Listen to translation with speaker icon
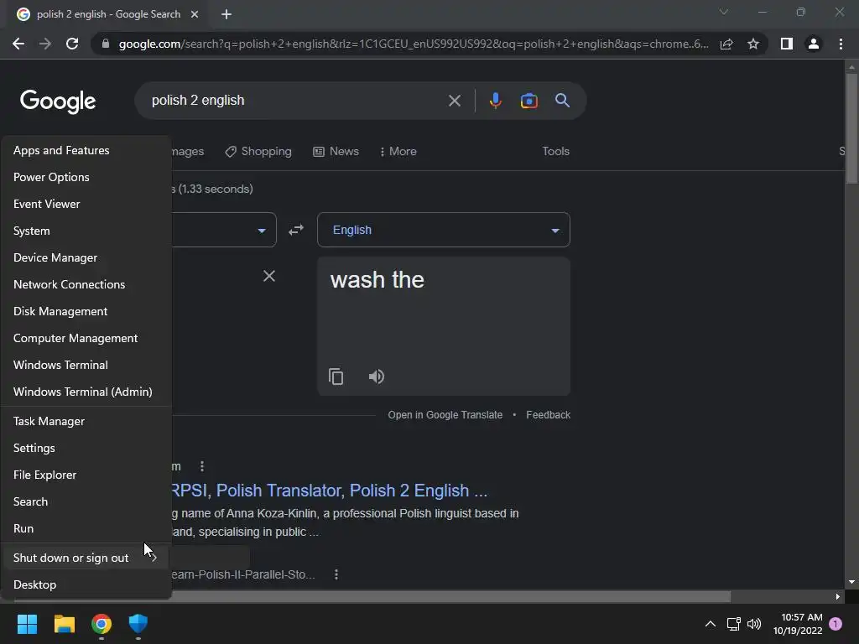859x644 pixels. click(x=377, y=377)
